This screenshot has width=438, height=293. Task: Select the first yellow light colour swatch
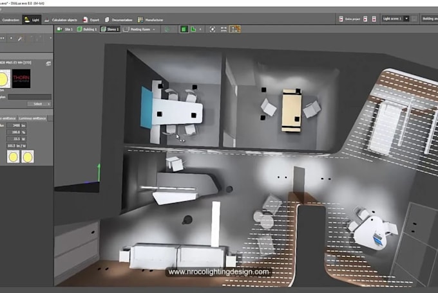click(x=13, y=157)
